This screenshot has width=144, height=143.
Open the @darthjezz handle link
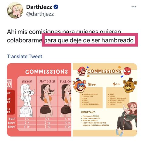tap(40, 14)
